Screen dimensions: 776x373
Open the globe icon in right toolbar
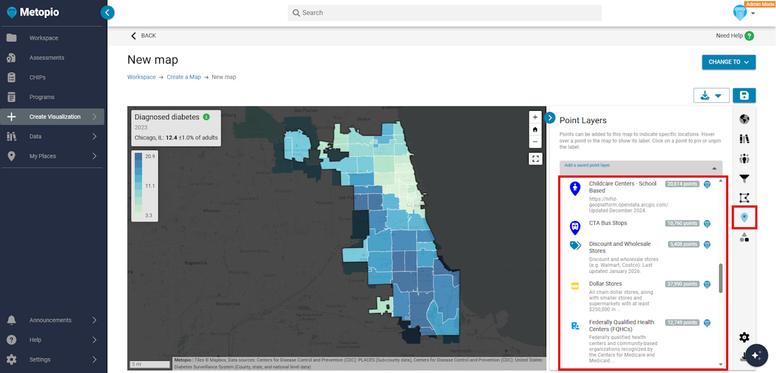(x=744, y=119)
